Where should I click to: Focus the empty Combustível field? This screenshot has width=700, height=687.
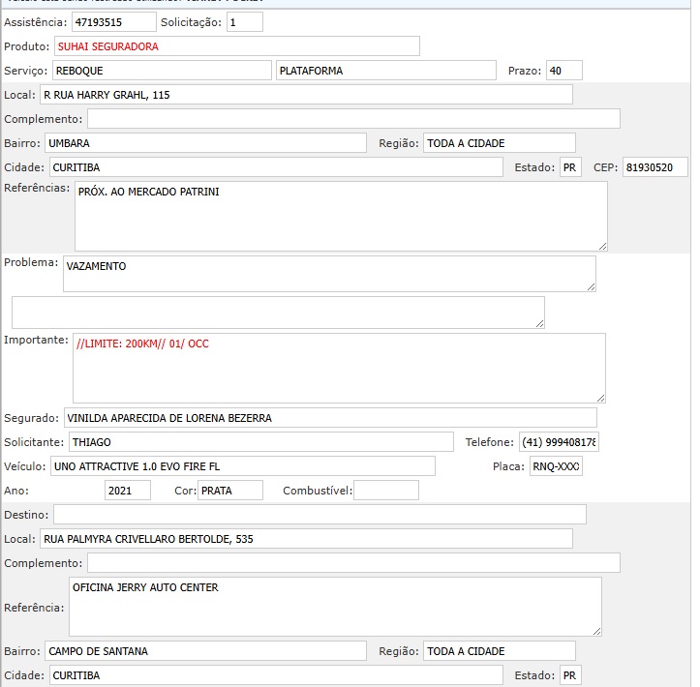pyautogui.click(x=385, y=491)
